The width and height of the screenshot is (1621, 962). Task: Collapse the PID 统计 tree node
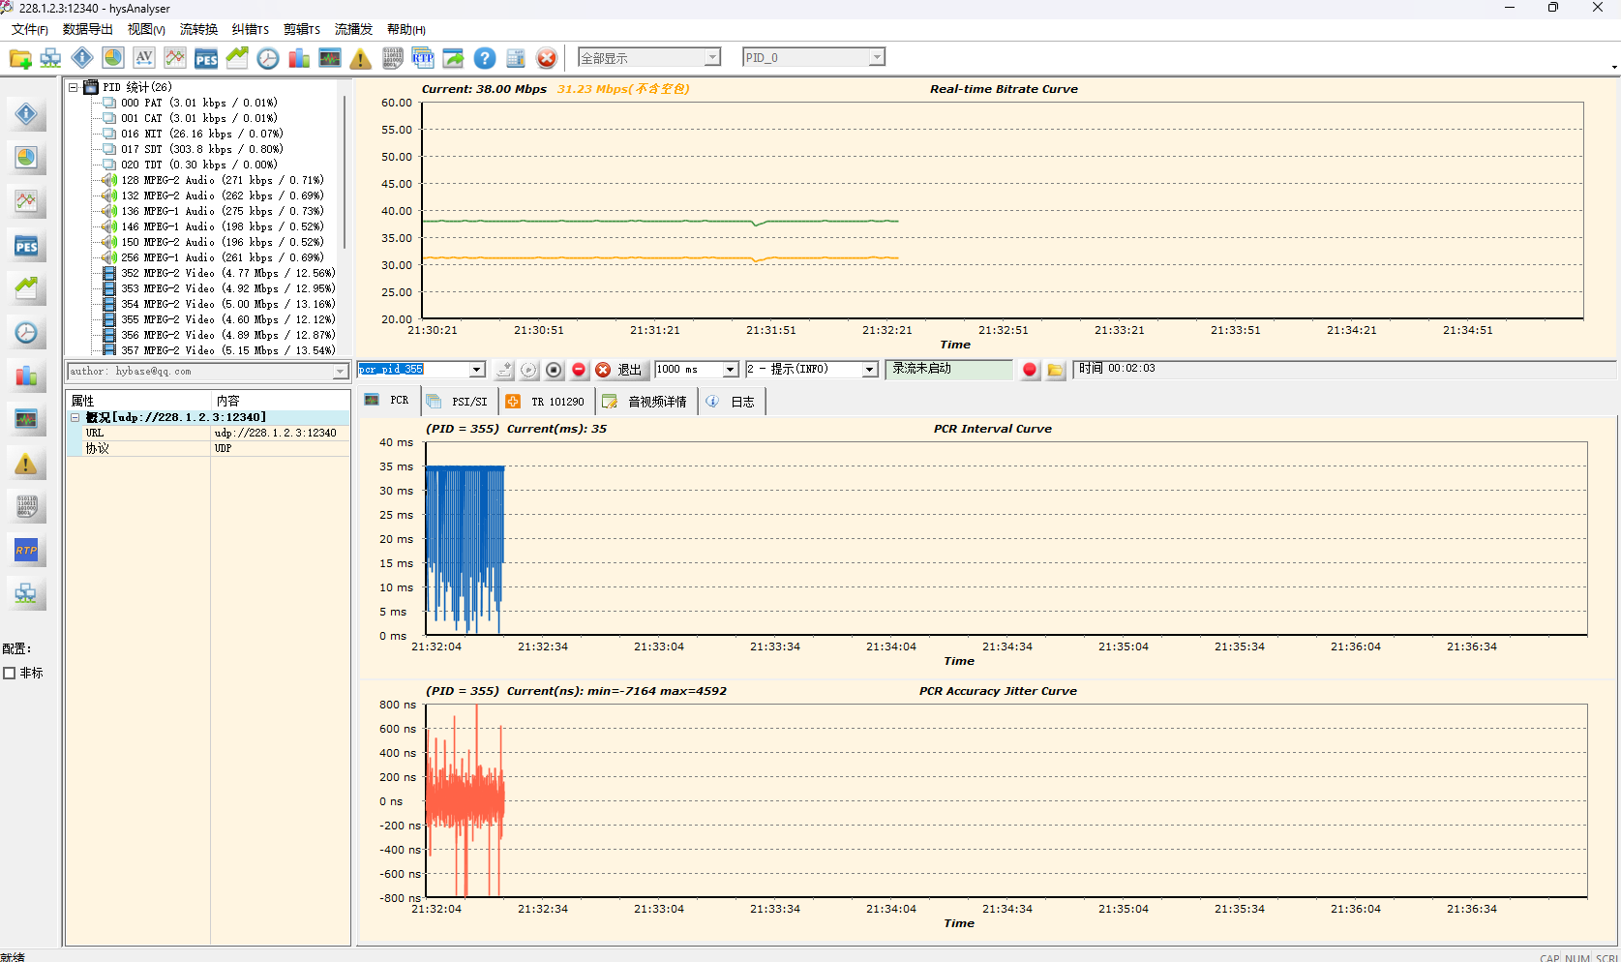[x=73, y=87]
